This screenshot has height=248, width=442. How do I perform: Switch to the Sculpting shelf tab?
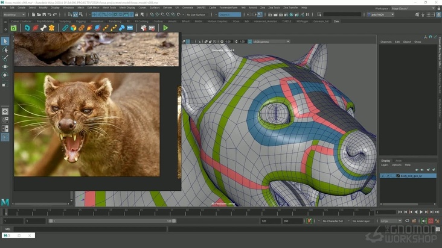[65, 21]
